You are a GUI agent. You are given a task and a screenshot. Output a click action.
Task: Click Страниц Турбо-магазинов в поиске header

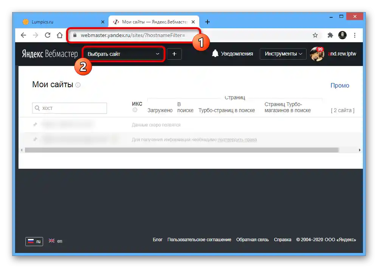[x=288, y=107]
